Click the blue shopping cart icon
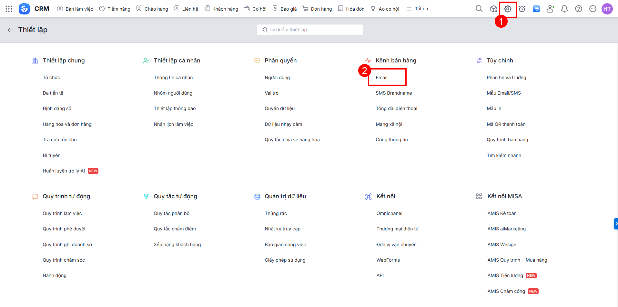The width and height of the screenshot is (618, 307). [536, 9]
